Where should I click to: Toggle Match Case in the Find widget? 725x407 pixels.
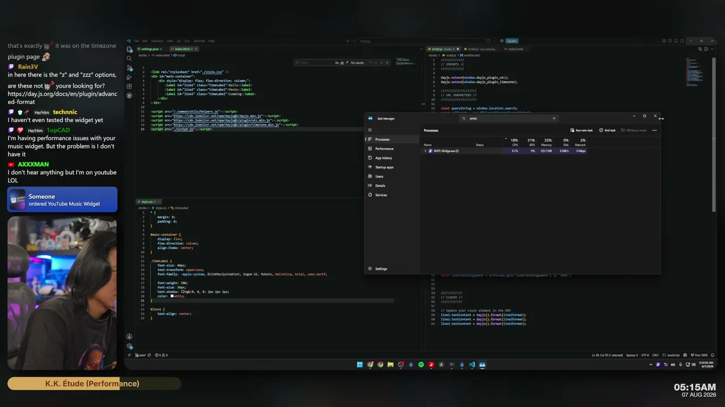click(336, 63)
